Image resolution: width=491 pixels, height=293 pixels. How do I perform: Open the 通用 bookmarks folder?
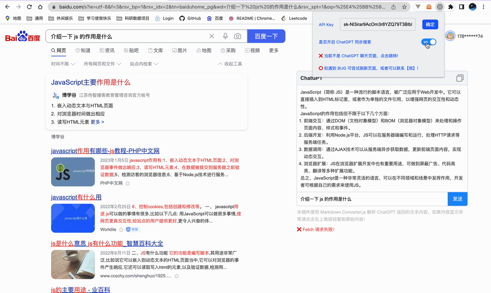click(35, 19)
